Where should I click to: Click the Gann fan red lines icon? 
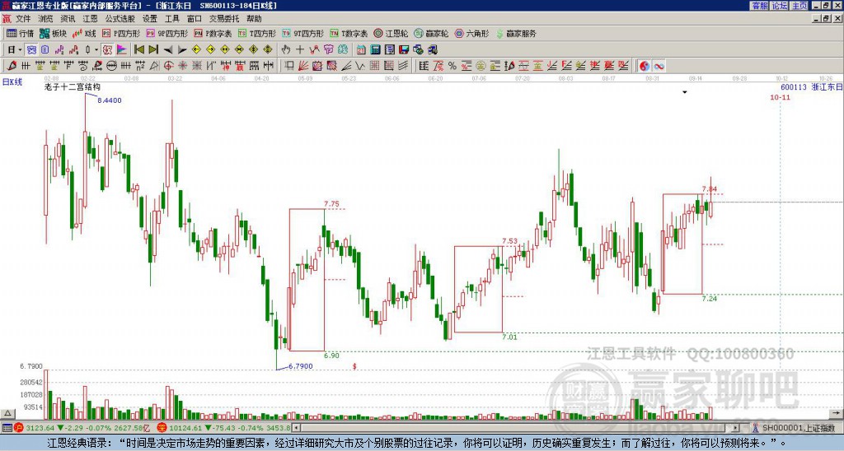tap(303, 66)
